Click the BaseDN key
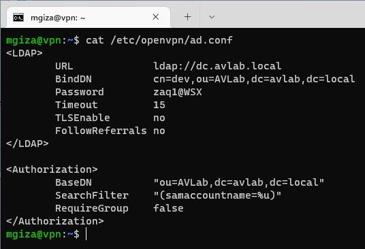365x249 pixels. point(74,182)
